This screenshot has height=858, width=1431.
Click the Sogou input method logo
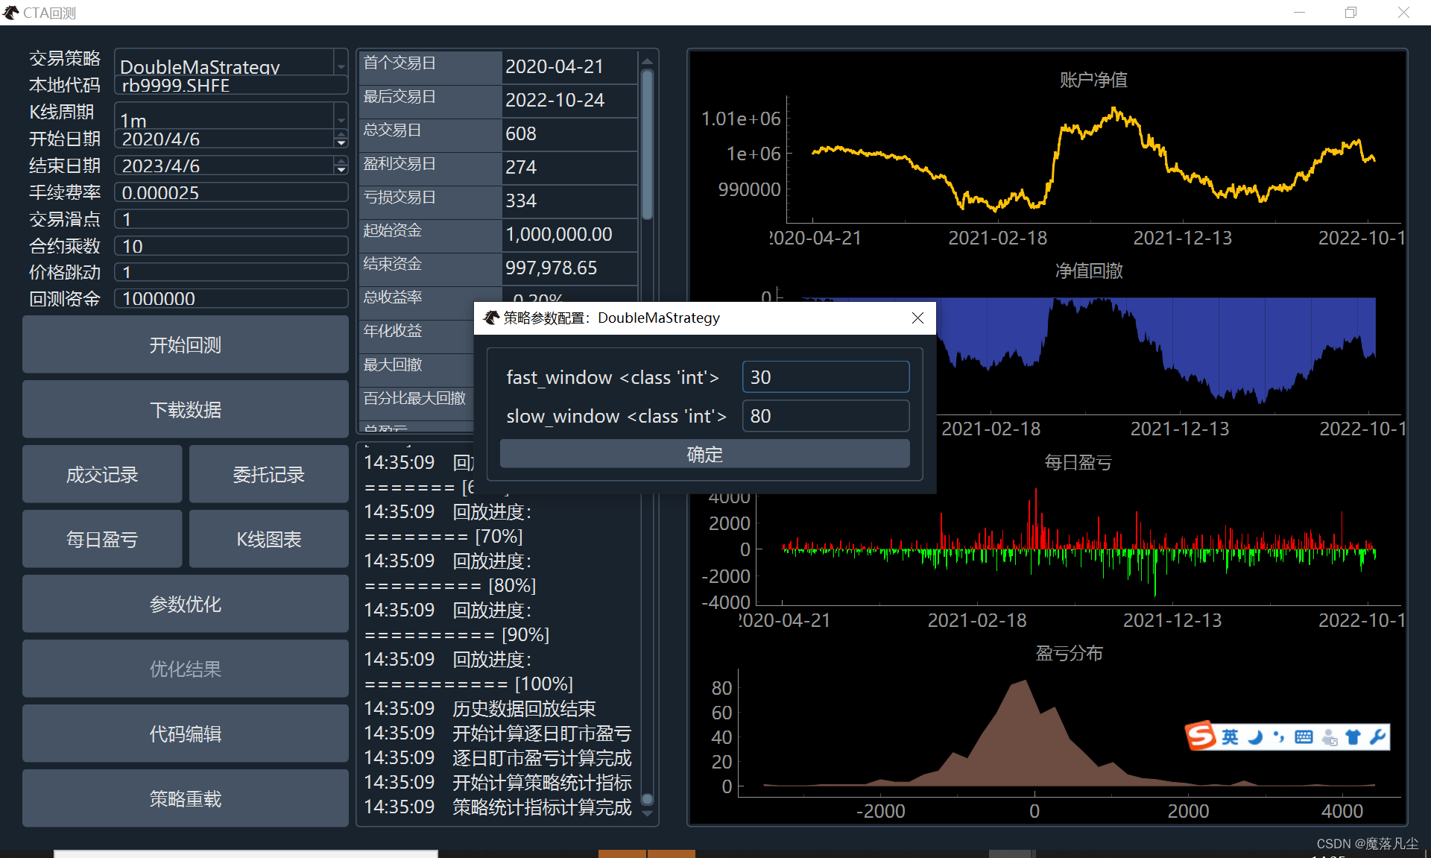(x=1201, y=736)
